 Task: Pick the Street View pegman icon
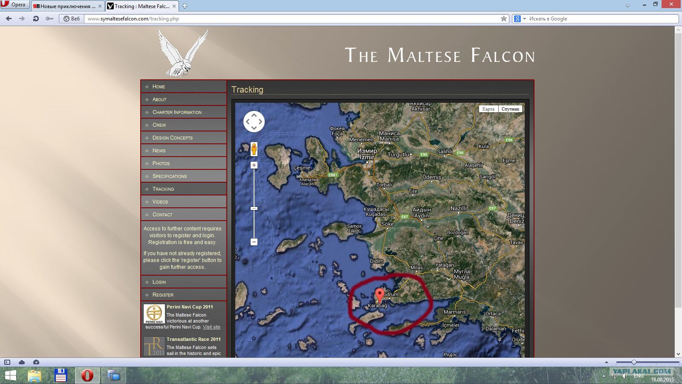(x=254, y=149)
